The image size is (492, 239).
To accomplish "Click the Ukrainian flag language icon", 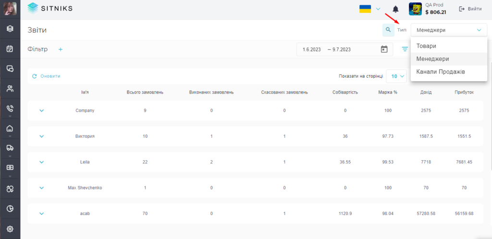I will coord(365,9).
